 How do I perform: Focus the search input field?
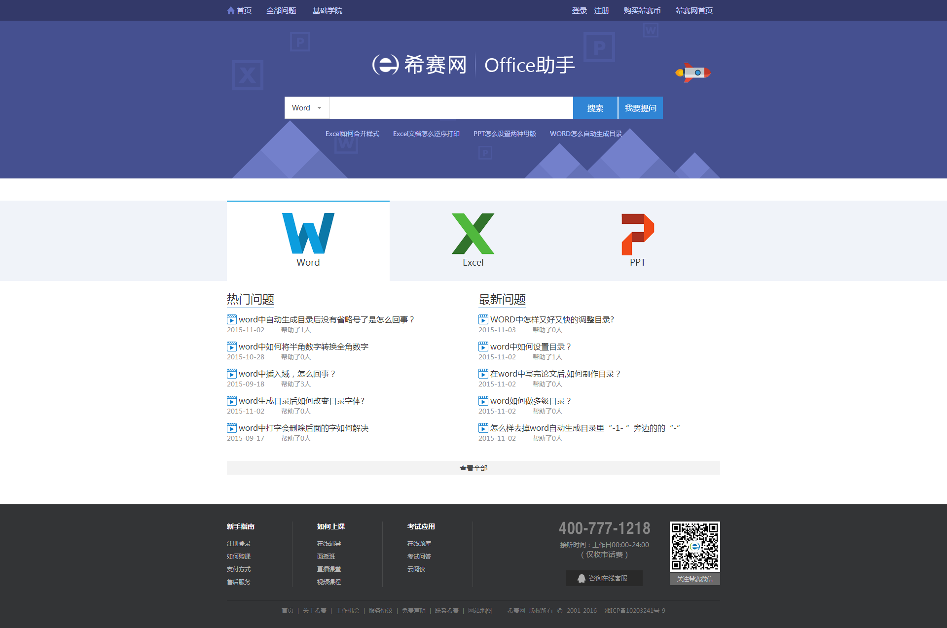coord(451,107)
